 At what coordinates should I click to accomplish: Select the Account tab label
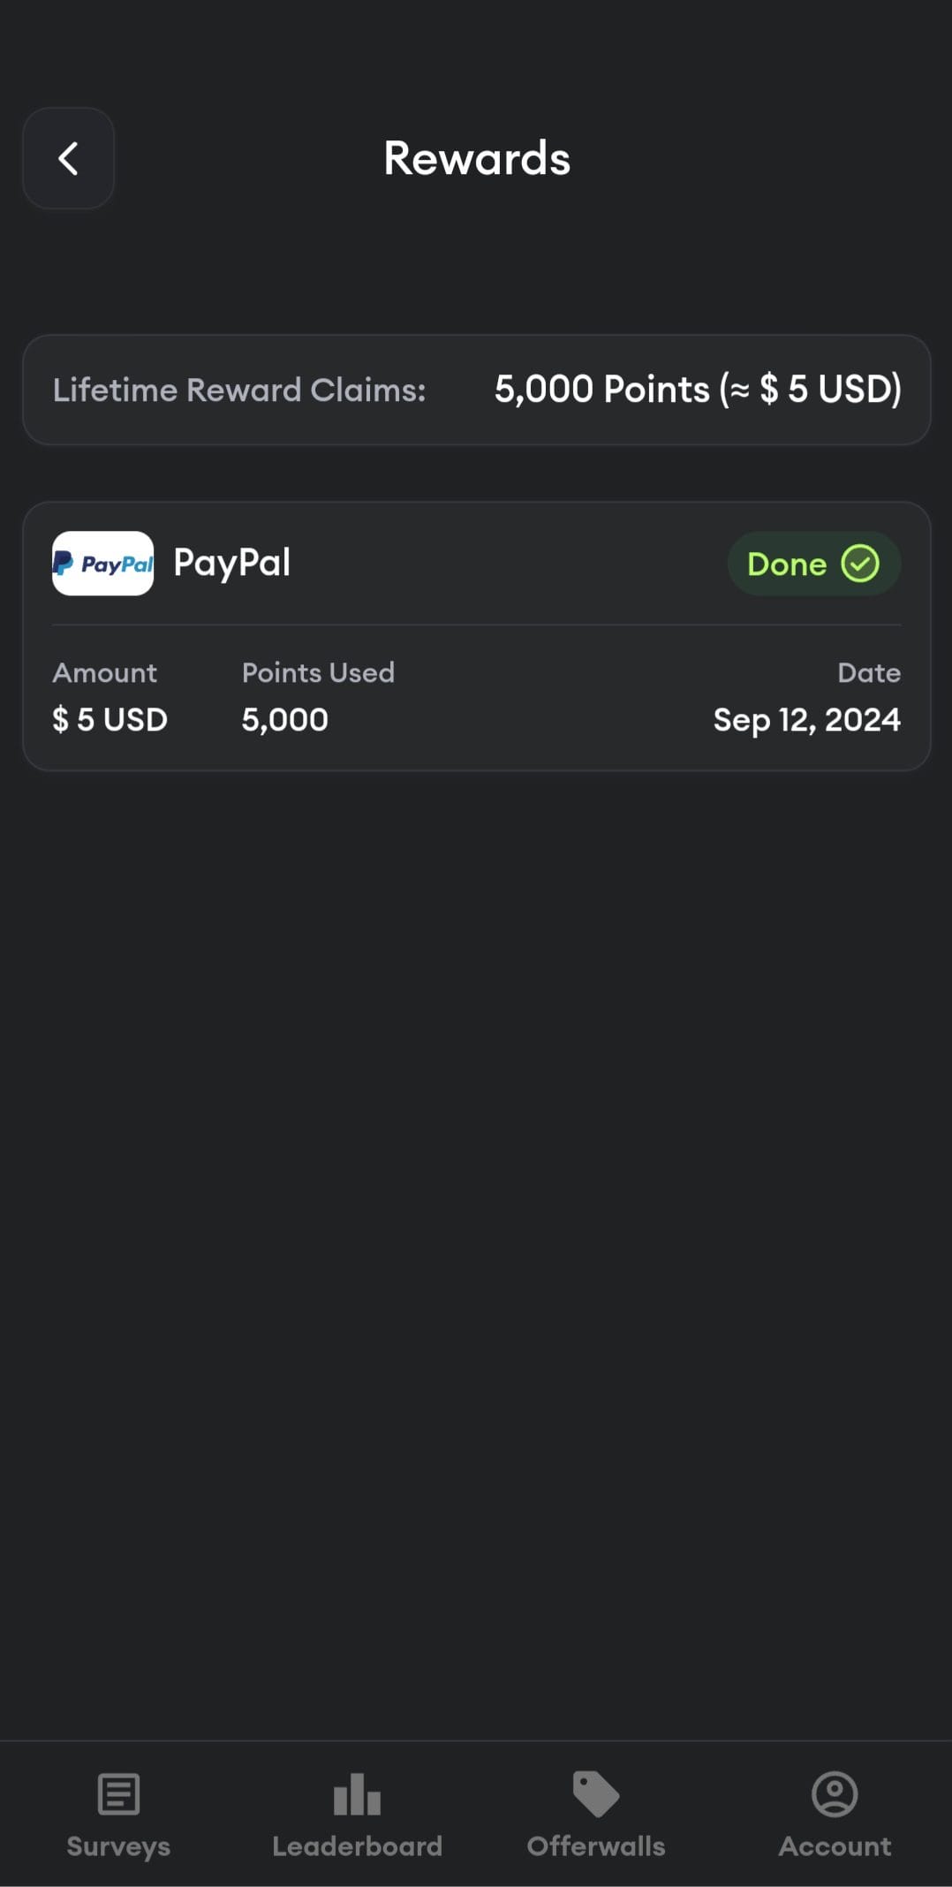pos(835,1846)
